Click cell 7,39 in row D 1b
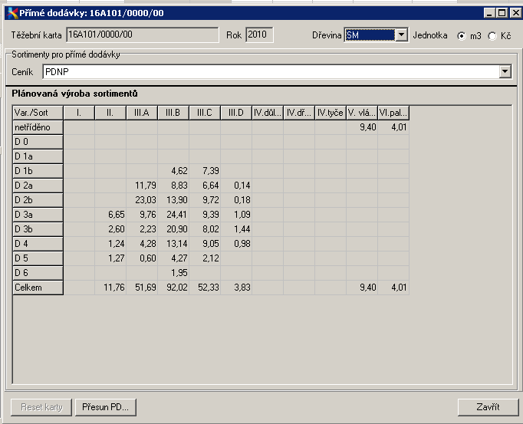The height and width of the screenshot is (424, 523). pos(205,171)
